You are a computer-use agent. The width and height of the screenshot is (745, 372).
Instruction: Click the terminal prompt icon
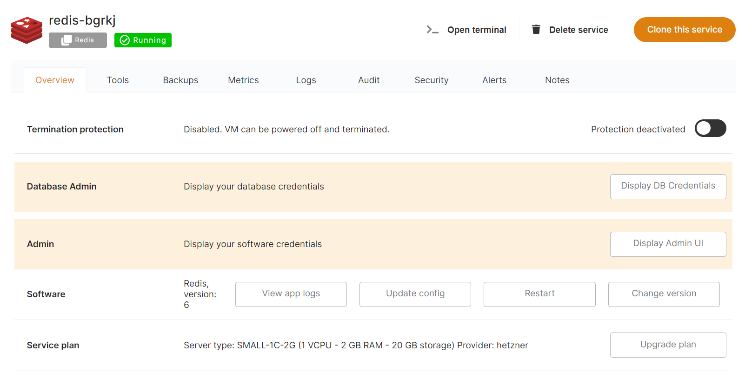click(432, 30)
